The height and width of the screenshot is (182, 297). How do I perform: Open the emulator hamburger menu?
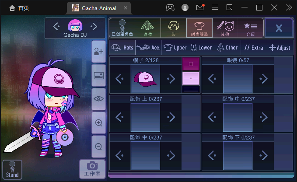click(x=215, y=7)
